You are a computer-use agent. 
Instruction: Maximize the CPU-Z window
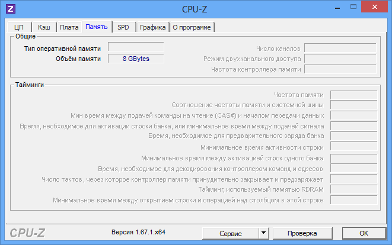[x=353, y=7]
